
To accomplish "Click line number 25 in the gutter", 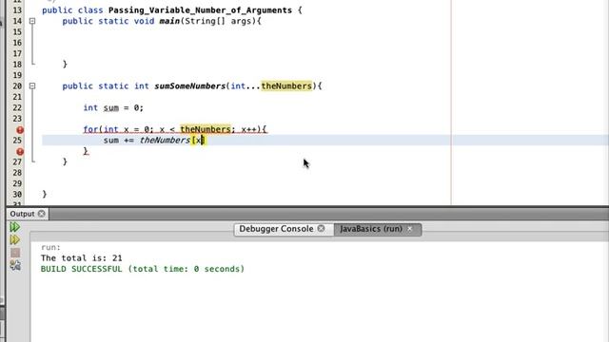I will pyautogui.click(x=17, y=141).
